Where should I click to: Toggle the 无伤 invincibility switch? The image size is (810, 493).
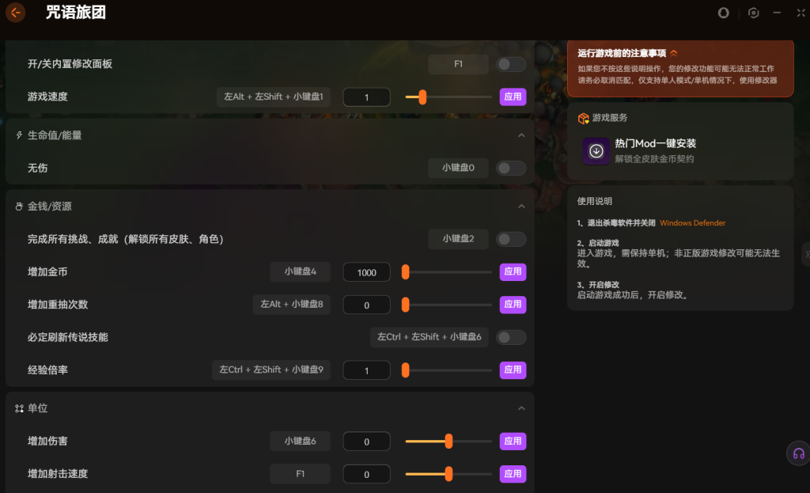pos(511,168)
